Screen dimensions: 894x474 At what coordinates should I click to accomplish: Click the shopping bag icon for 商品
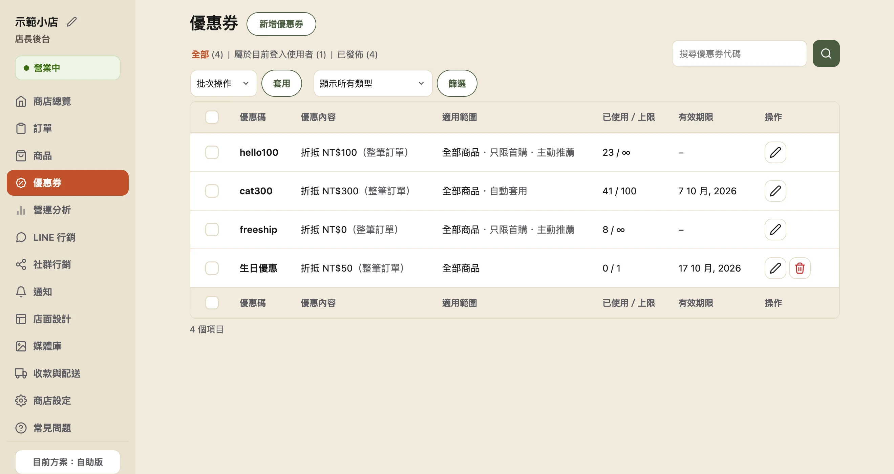(x=21, y=156)
